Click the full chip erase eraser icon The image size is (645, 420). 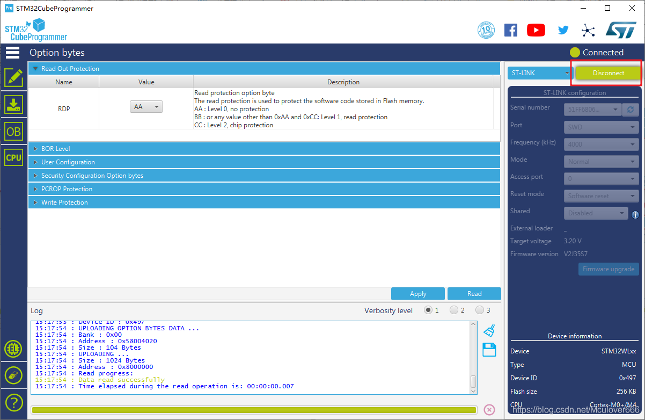coord(13,375)
